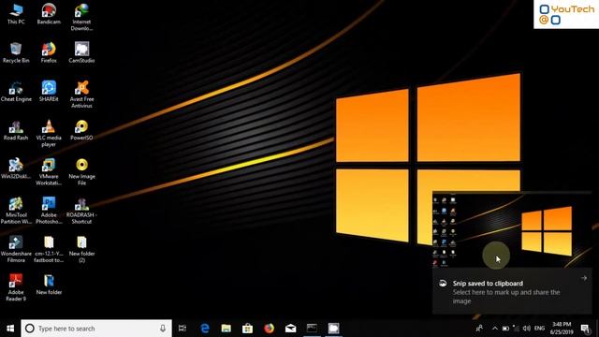The height and width of the screenshot is (337, 599).
Task: Select the cm-12.1 fastboot folder icon
Action: [x=49, y=249]
